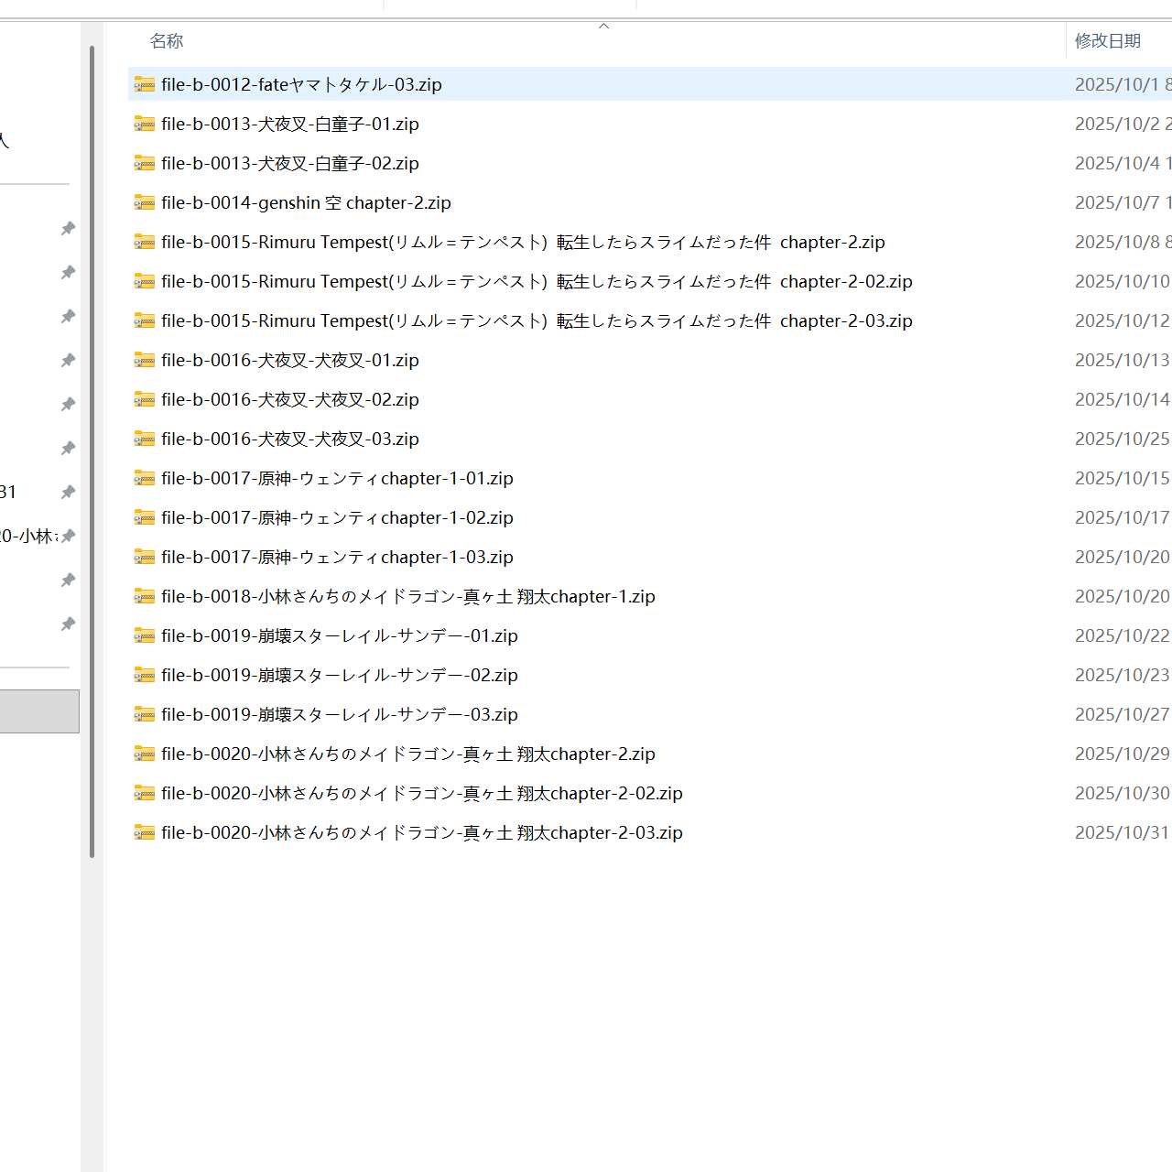The image size is (1172, 1172).
Task: Click the topmost pin icon in the sidebar
Action: point(68,229)
